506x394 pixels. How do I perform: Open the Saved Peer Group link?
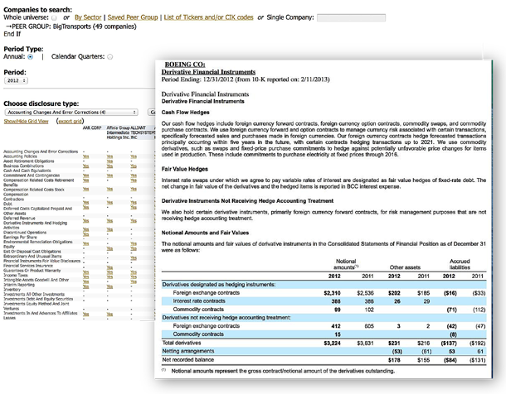138,17
